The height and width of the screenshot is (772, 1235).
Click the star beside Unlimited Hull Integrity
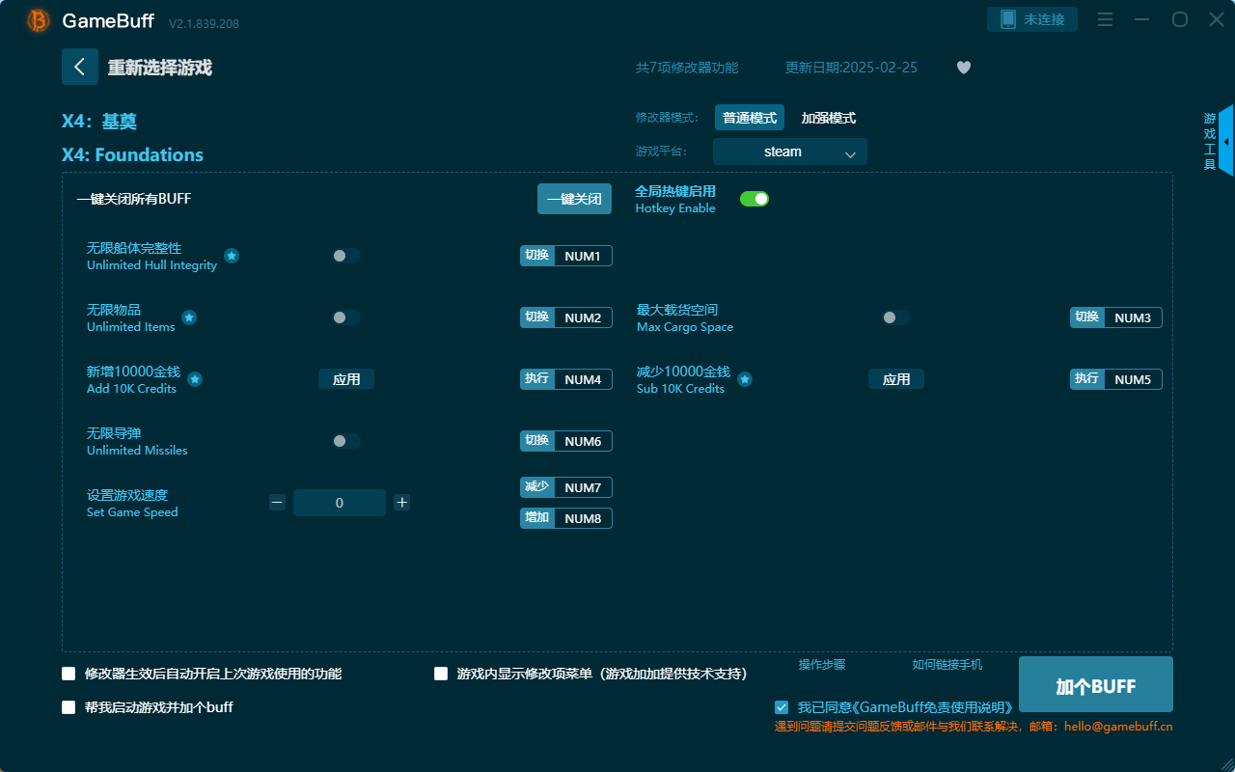(231, 257)
